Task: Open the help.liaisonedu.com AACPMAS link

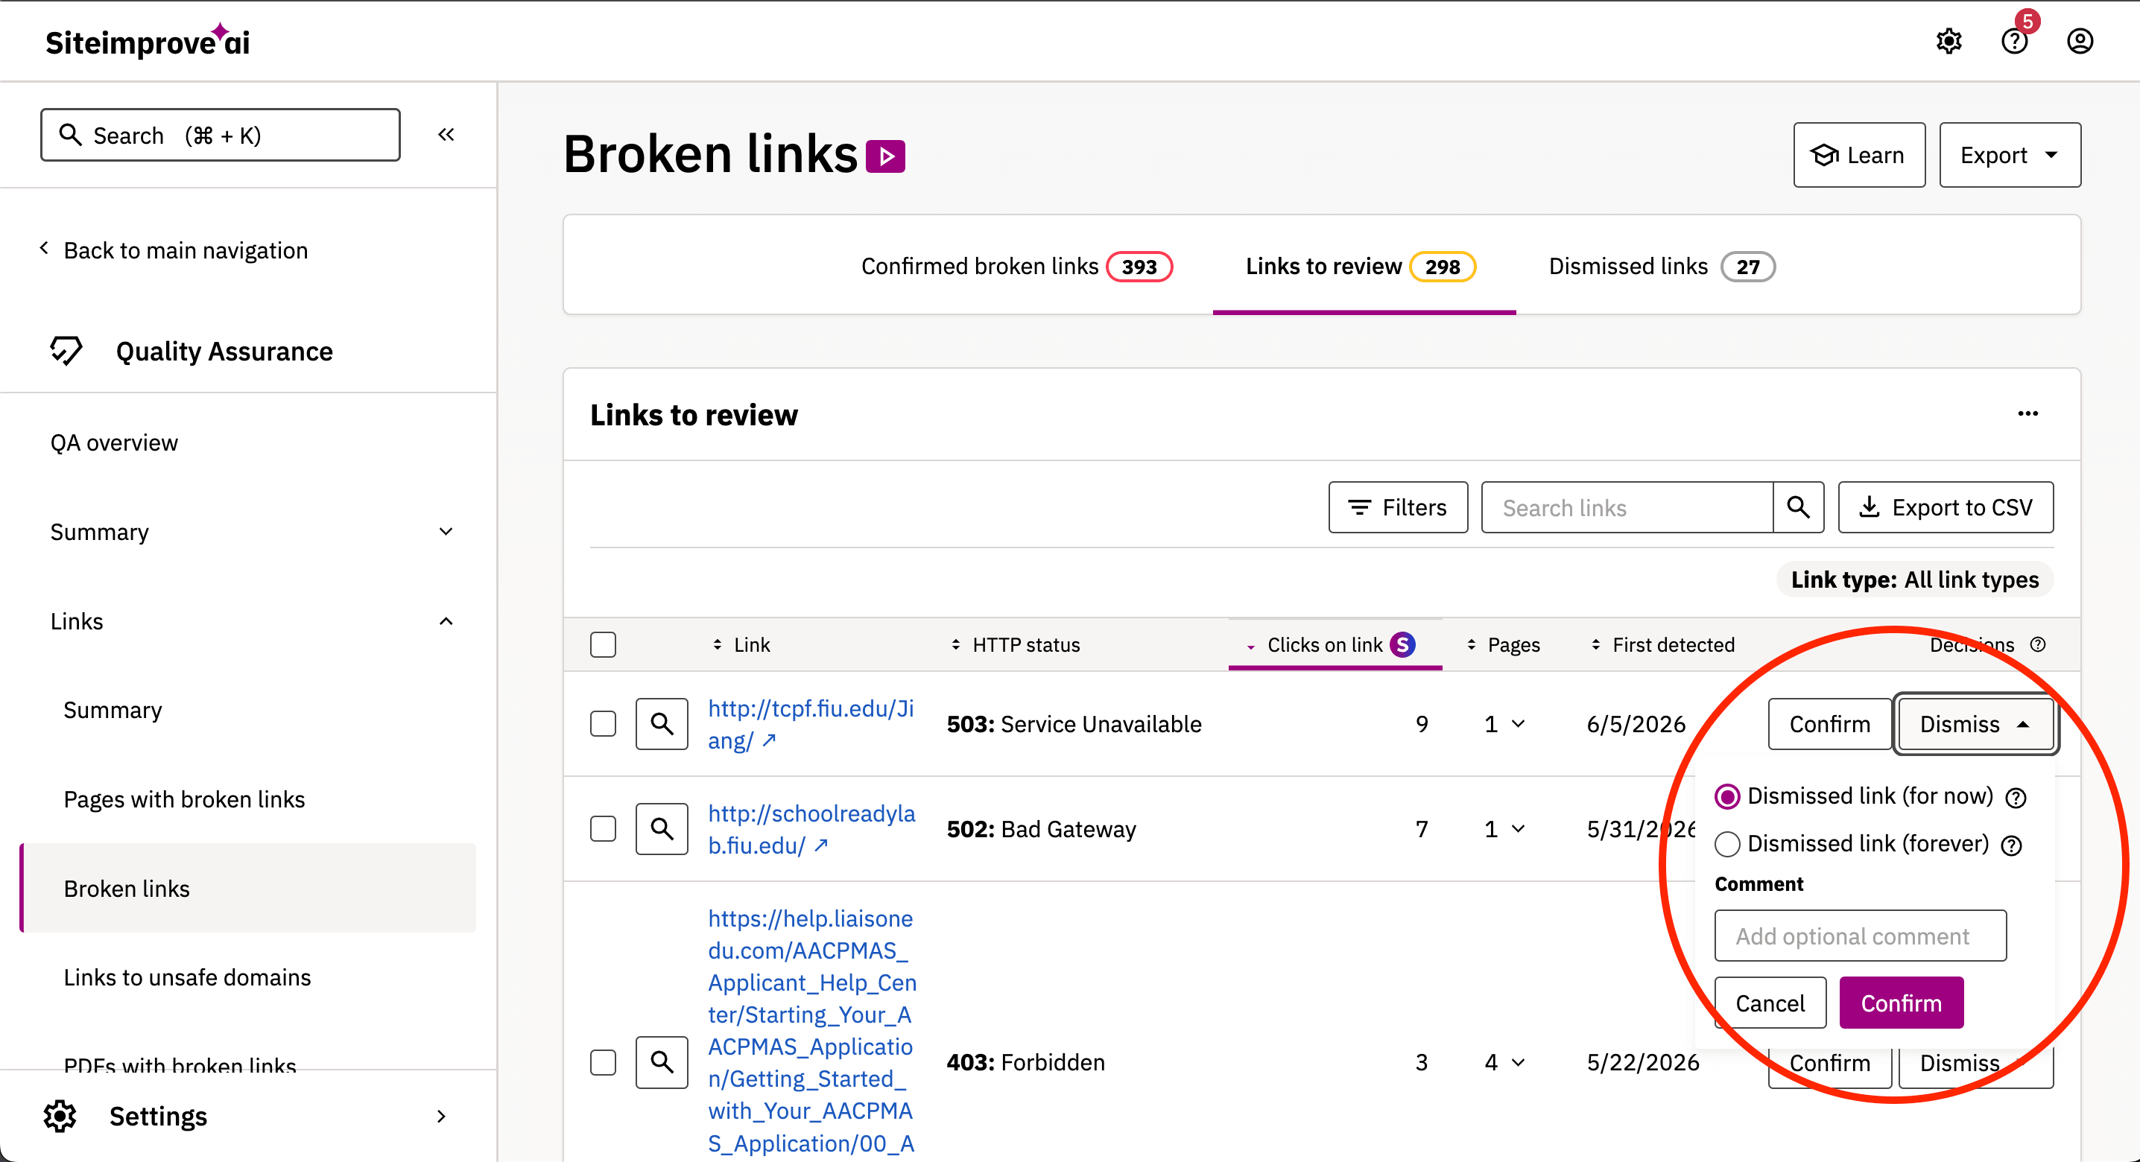Action: (811, 1030)
